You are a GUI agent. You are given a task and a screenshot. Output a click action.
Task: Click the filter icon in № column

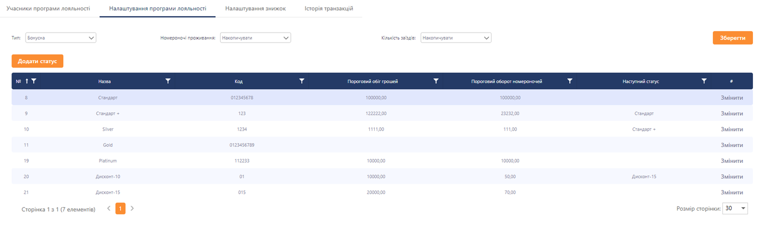(x=34, y=81)
